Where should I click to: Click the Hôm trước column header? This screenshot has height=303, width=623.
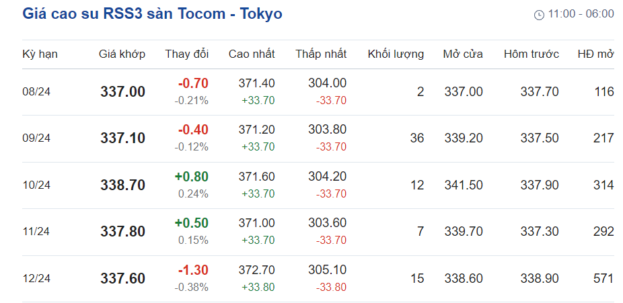tap(531, 54)
